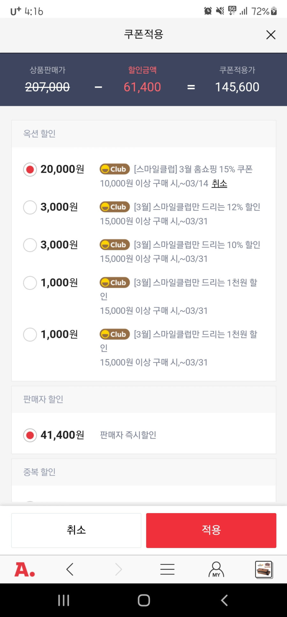
Task: Open the hamburger menu icon
Action: (167, 569)
